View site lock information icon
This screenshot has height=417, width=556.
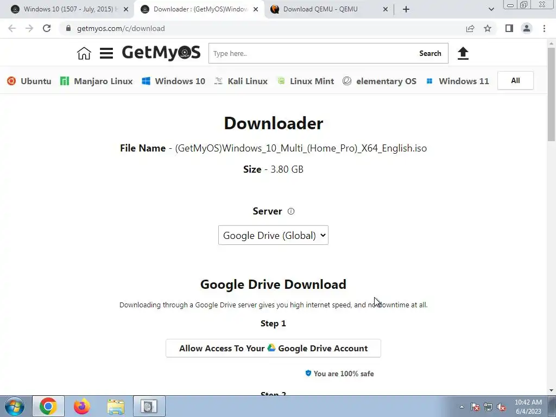tap(68, 28)
